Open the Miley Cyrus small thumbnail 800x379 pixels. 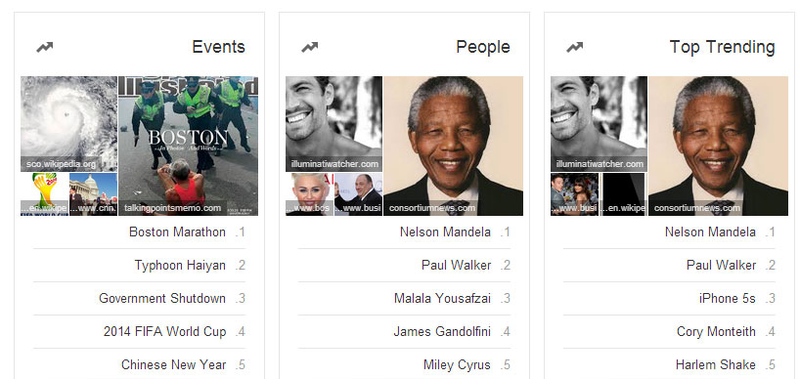pos(309,194)
